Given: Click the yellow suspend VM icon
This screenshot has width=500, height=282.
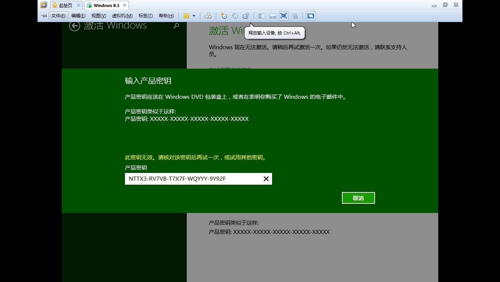Looking at the screenshot, I should [x=186, y=16].
